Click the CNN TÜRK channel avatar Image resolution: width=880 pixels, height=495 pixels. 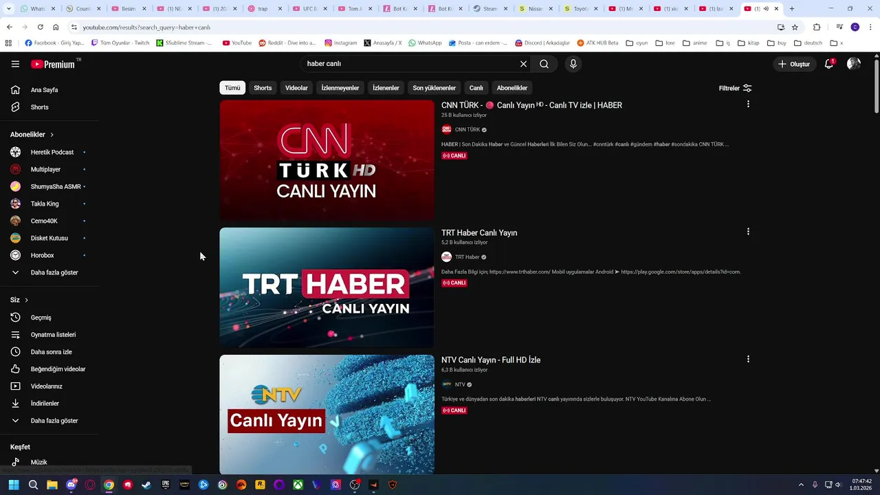[446, 129]
